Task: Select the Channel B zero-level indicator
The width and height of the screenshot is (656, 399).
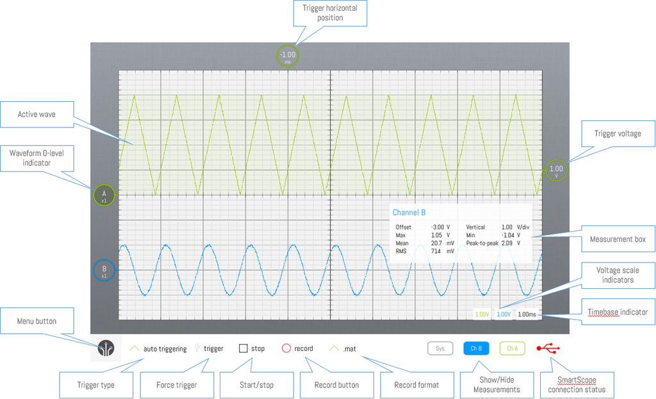Action: [104, 270]
